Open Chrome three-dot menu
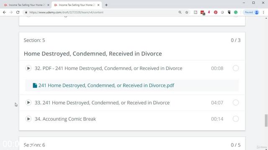 [263, 12]
